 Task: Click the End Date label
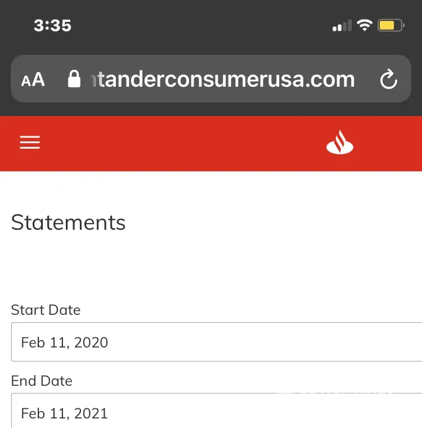(x=42, y=381)
